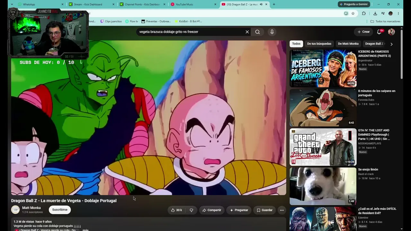The width and height of the screenshot is (411, 231).
Task: Open the Resident Evil jefe thumbnail
Action: (x=323, y=219)
